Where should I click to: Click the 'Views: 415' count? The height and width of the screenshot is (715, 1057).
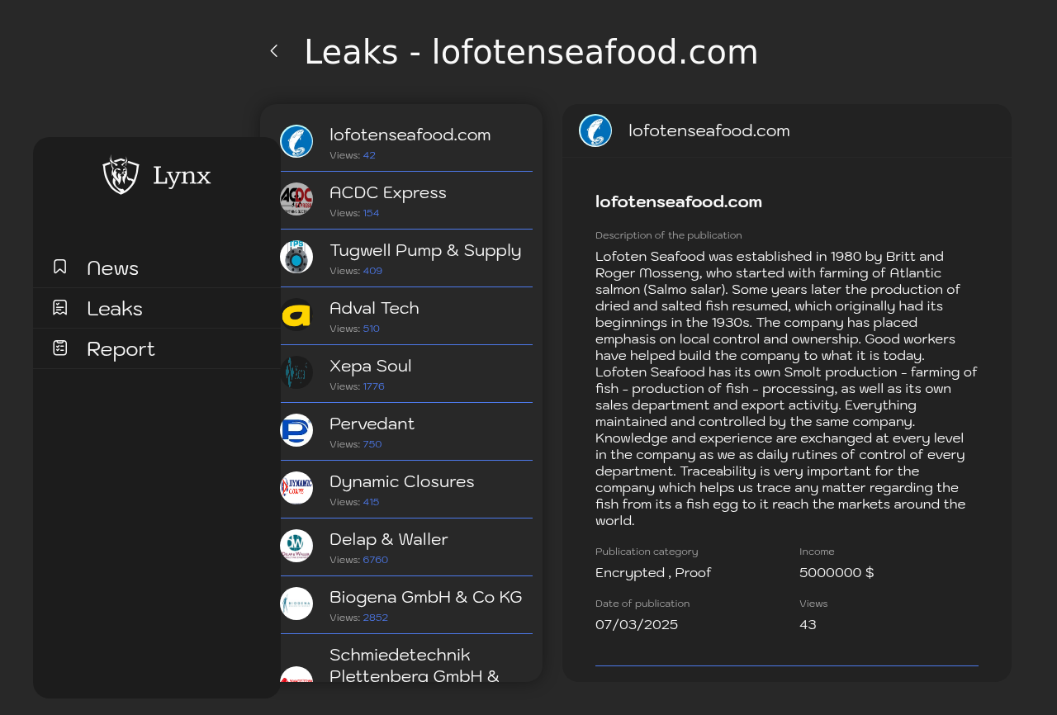[354, 502]
